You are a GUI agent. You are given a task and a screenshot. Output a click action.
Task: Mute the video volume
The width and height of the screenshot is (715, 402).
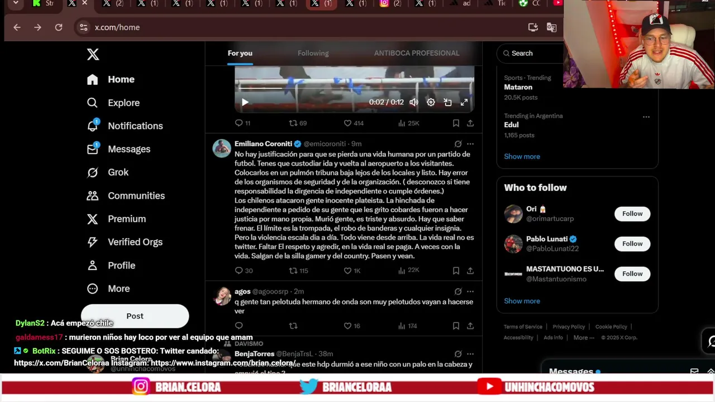[x=413, y=102]
